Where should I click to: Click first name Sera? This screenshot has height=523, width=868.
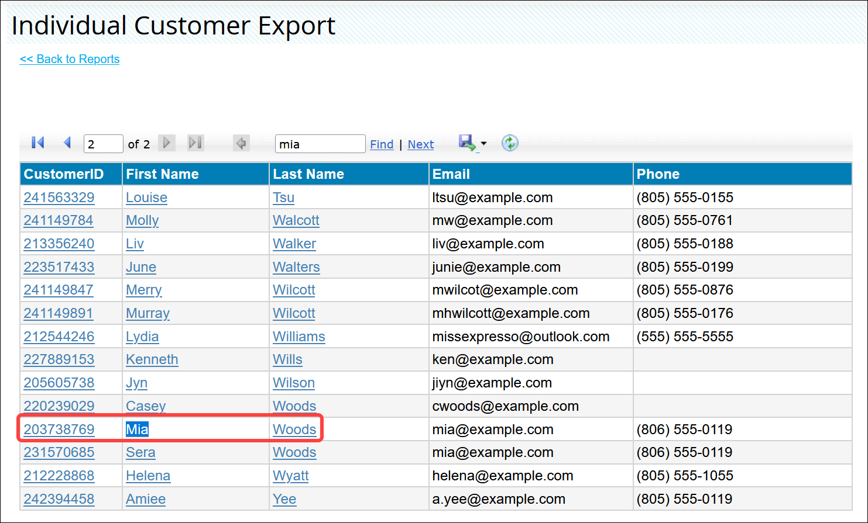[141, 452]
